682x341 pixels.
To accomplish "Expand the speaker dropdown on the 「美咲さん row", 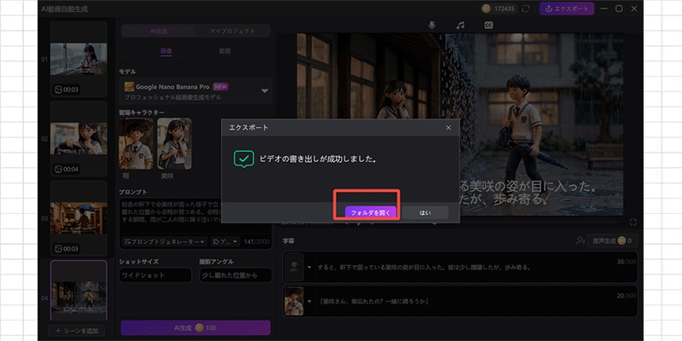I will (x=309, y=302).
